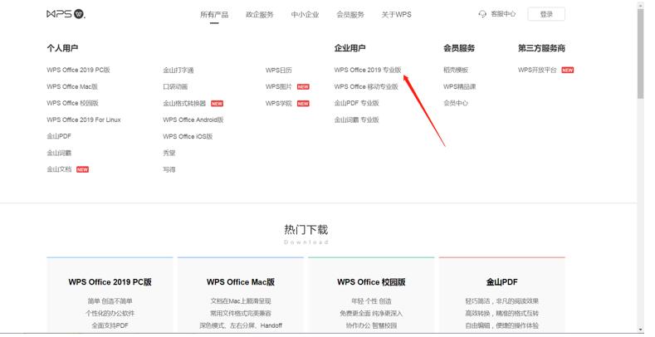
Task: Open the WPS Office 校园版 download card
Action: click(371, 295)
